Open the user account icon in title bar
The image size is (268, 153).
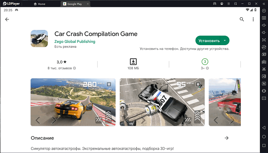(222, 3)
